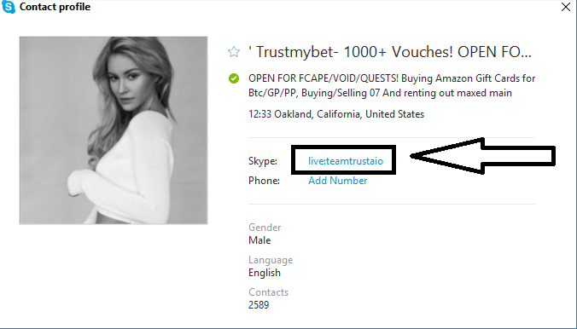Viewport: 577px width, 329px height.
Task: Click the green online status icon
Action: tap(234, 78)
